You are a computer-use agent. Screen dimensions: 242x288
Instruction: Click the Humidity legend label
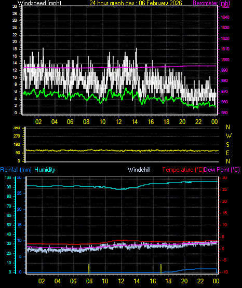click(45, 170)
